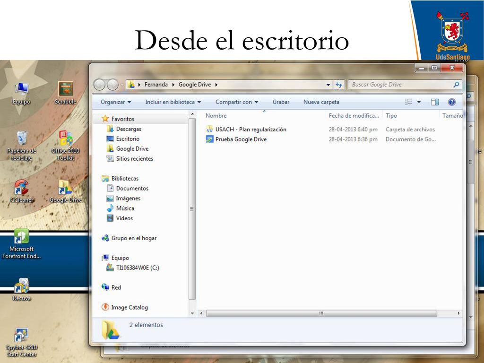Open Escritorio in Favoritos
484x363 pixels.
click(128, 139)
